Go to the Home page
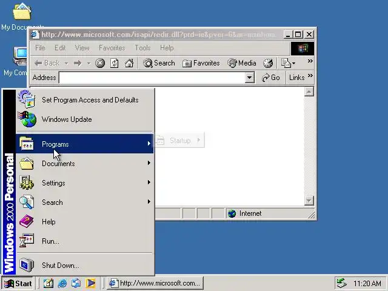Image resolution: width=388 pixels, height=291 pixels. click(x=129, y=63)
